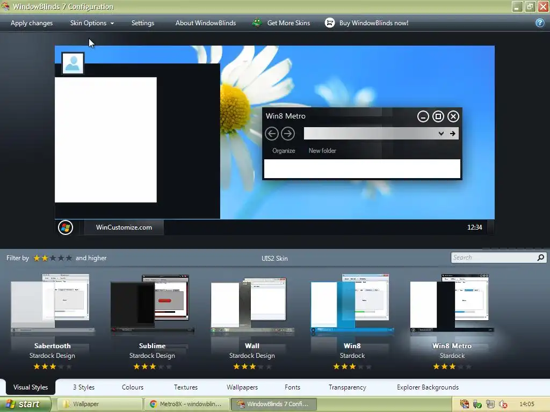Switch to the Visual Styles tab
The image size is (550, 412).
[31, 387]
